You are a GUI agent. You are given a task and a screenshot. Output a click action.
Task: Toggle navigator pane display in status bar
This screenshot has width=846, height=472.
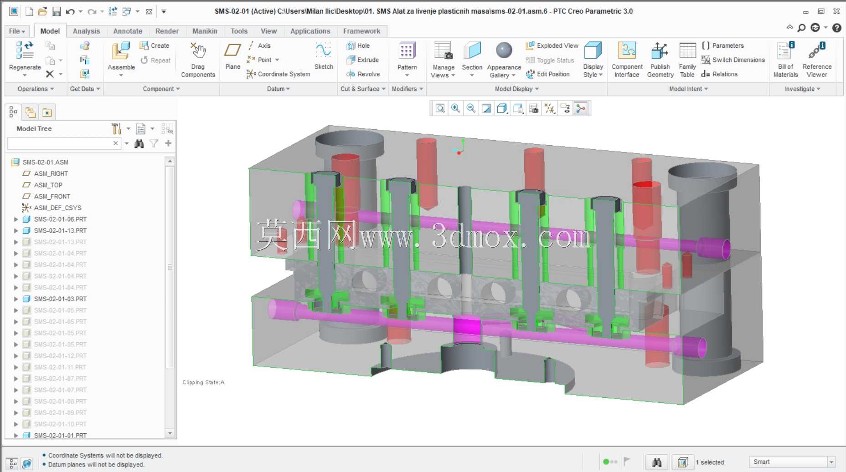point(13,464)
